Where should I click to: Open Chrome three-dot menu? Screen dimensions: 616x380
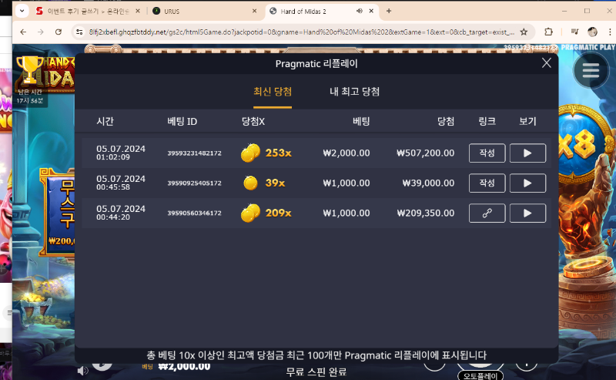click(x=610, y=32)
